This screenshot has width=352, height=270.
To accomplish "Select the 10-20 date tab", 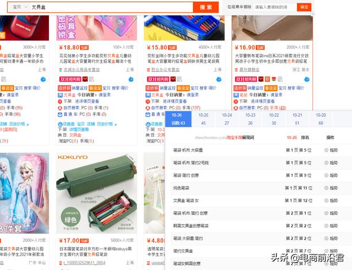I will (x=321, y=119).
